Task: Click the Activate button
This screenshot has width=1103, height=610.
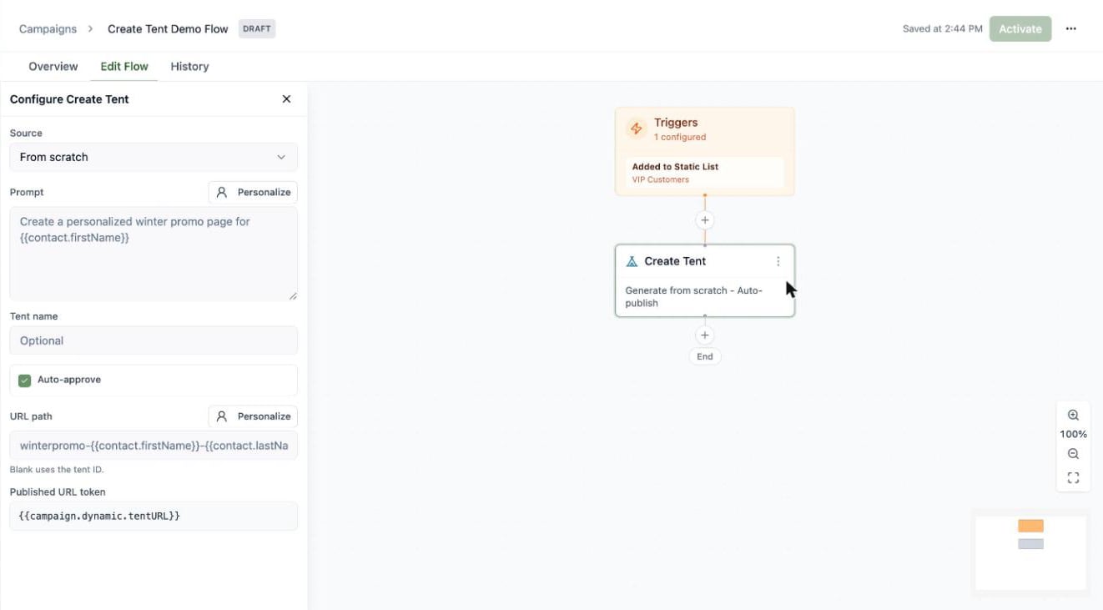Action: coord(1020,28)
